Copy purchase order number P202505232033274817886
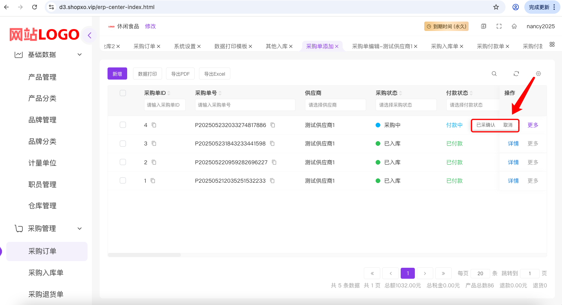The width and height of the screenshot is (562, 305). tap(273, 125)
